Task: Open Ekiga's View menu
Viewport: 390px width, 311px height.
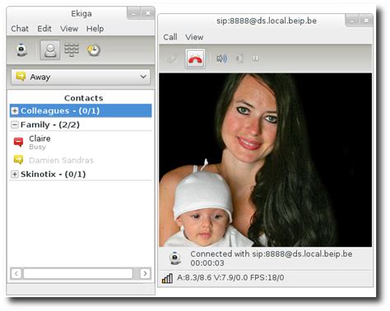Action: click(69, 29)
